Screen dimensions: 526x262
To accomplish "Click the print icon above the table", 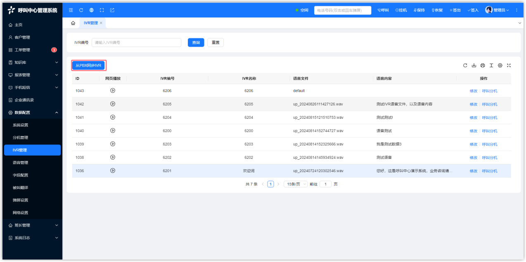I will click(x=483, y=66).
